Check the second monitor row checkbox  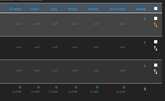[156, 42]
